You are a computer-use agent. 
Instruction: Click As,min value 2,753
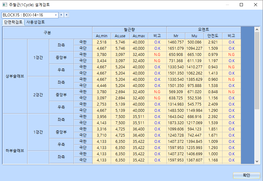pyautogui.click(x=102, y=104)
